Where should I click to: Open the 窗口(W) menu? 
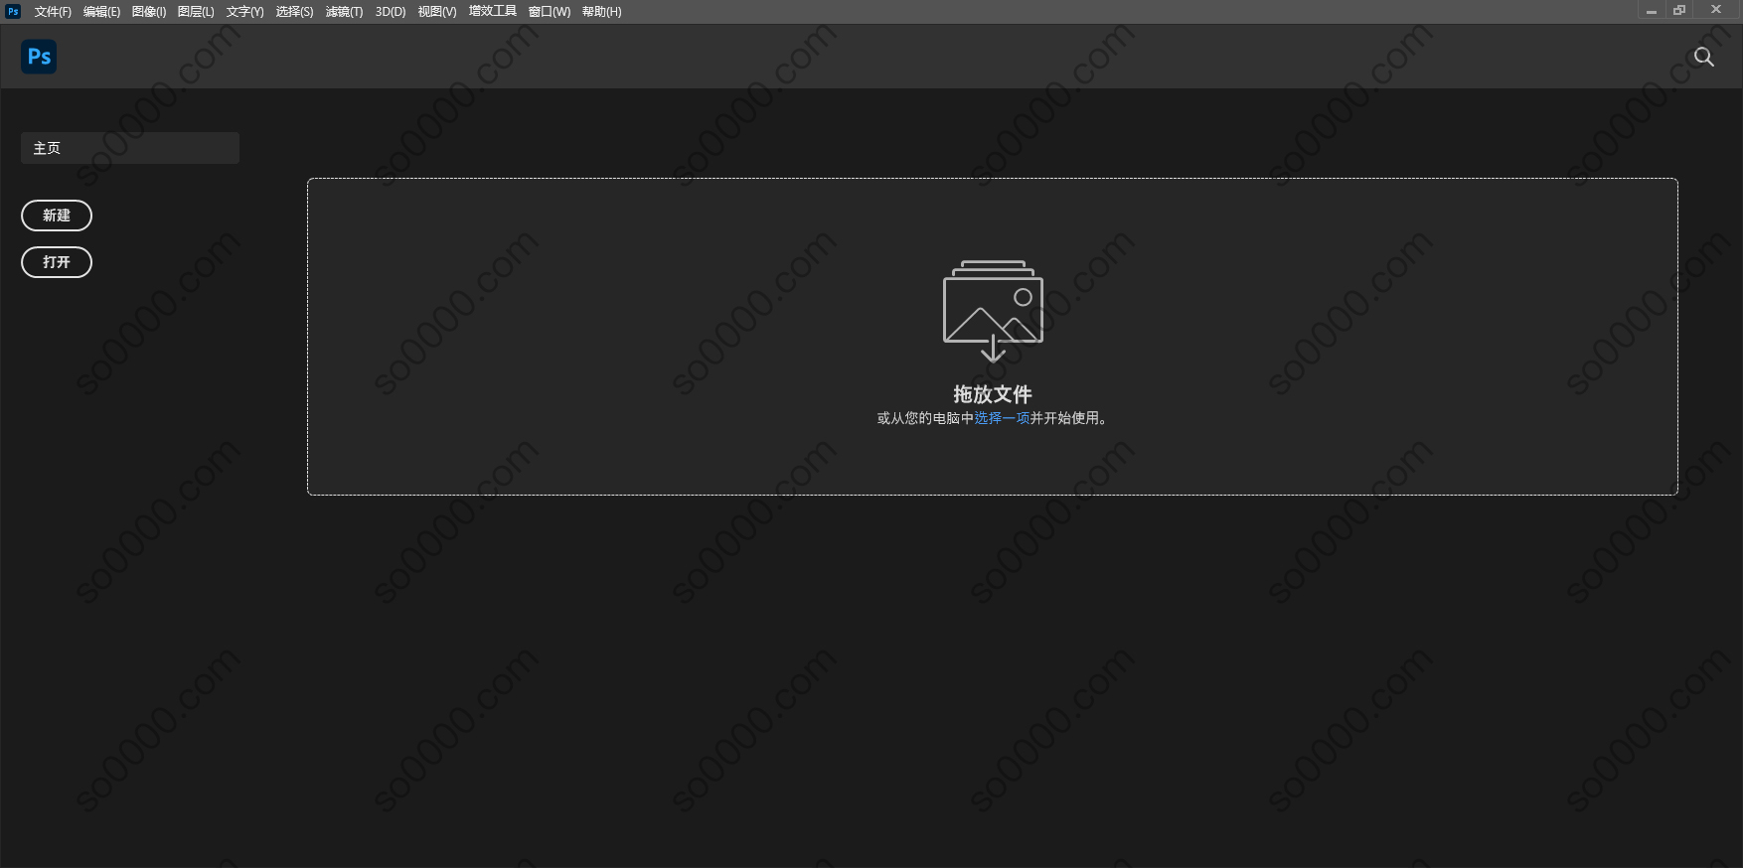[550, 12]
